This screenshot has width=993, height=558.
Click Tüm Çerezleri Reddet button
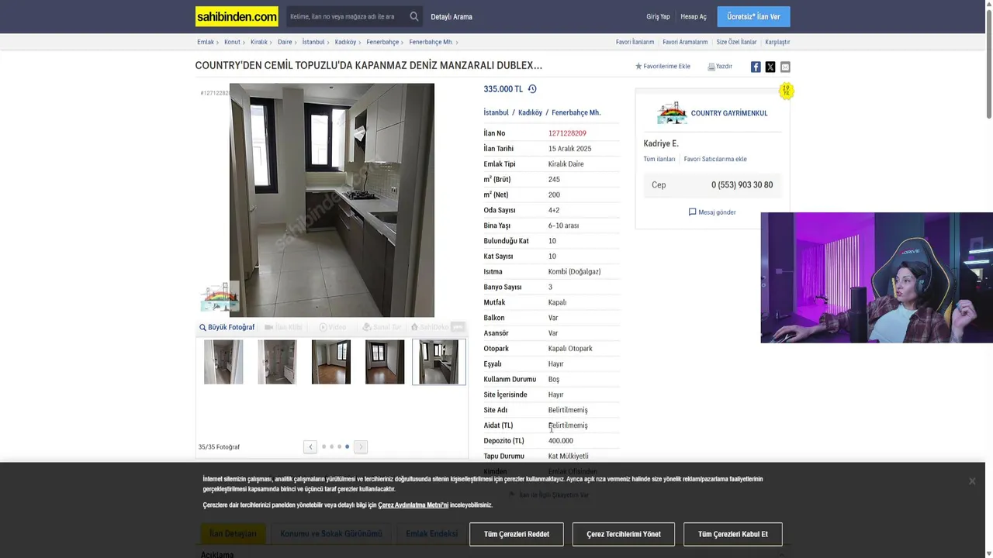point(517,534)
